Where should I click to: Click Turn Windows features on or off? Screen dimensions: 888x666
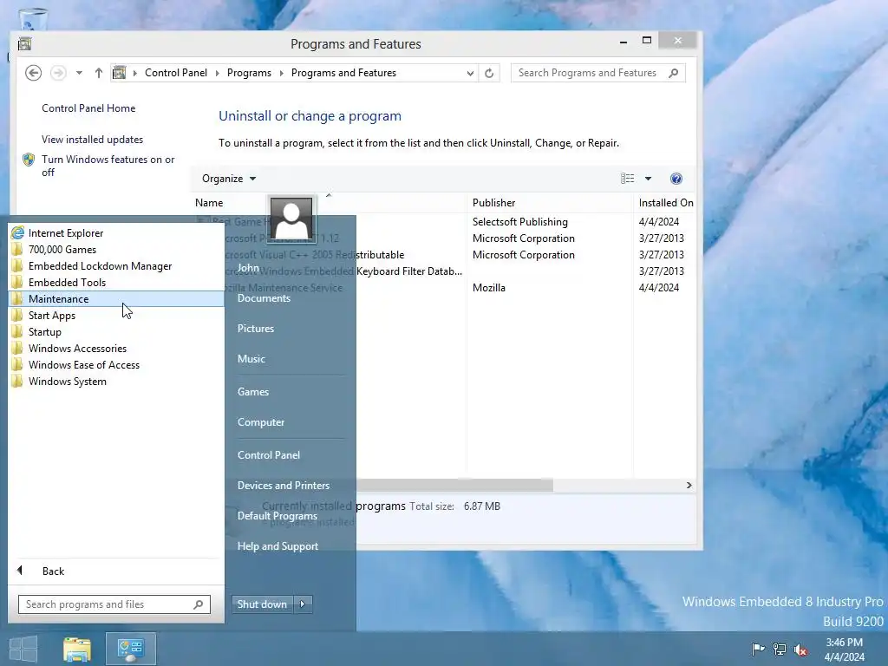click(108, 166)
